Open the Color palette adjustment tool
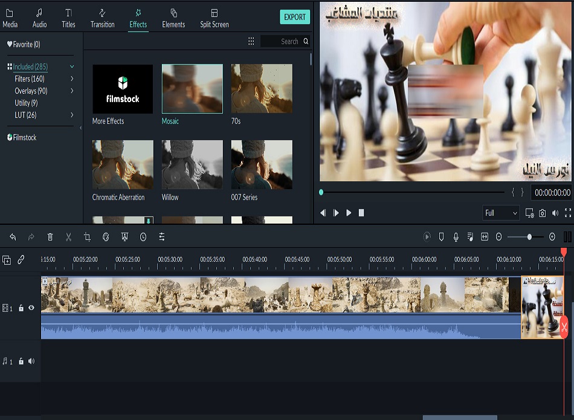This screenshot has height=420, width=574. 106,237
